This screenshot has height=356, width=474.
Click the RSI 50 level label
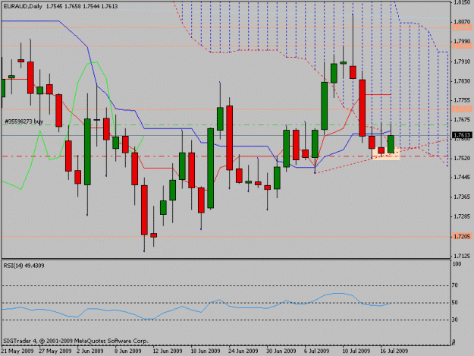[455, 302]
